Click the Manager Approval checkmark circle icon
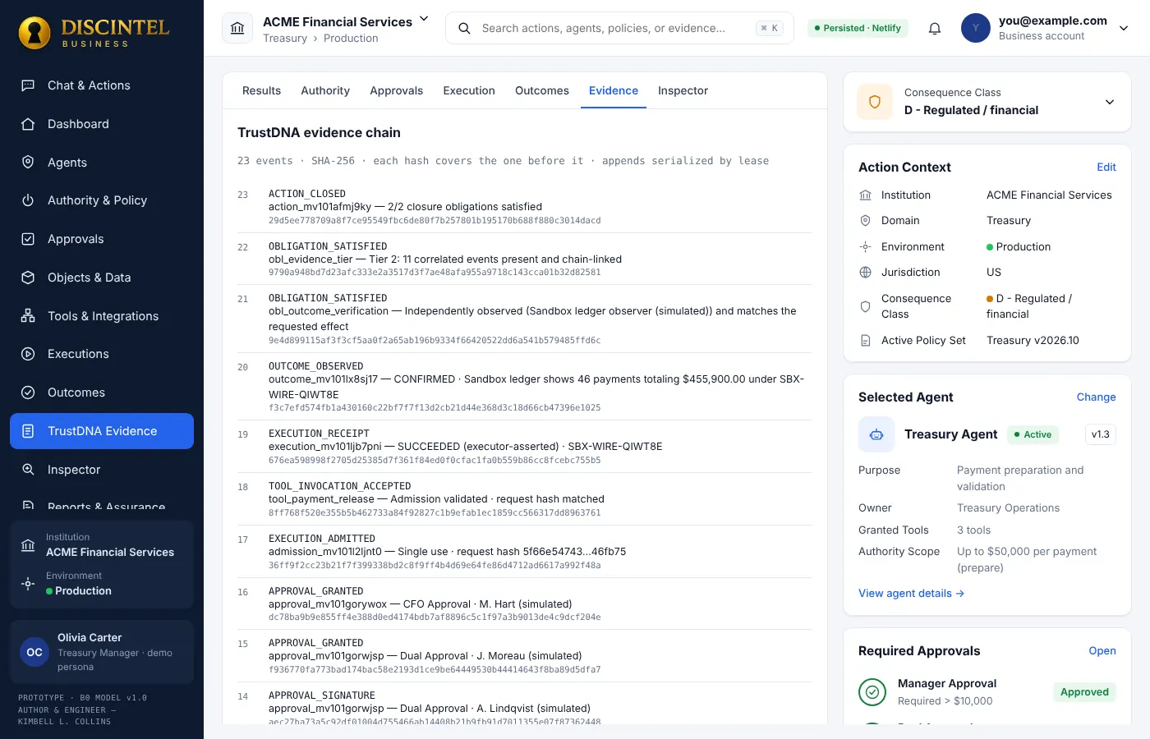This screenshot has width=1150, height=739. (872, 692)
